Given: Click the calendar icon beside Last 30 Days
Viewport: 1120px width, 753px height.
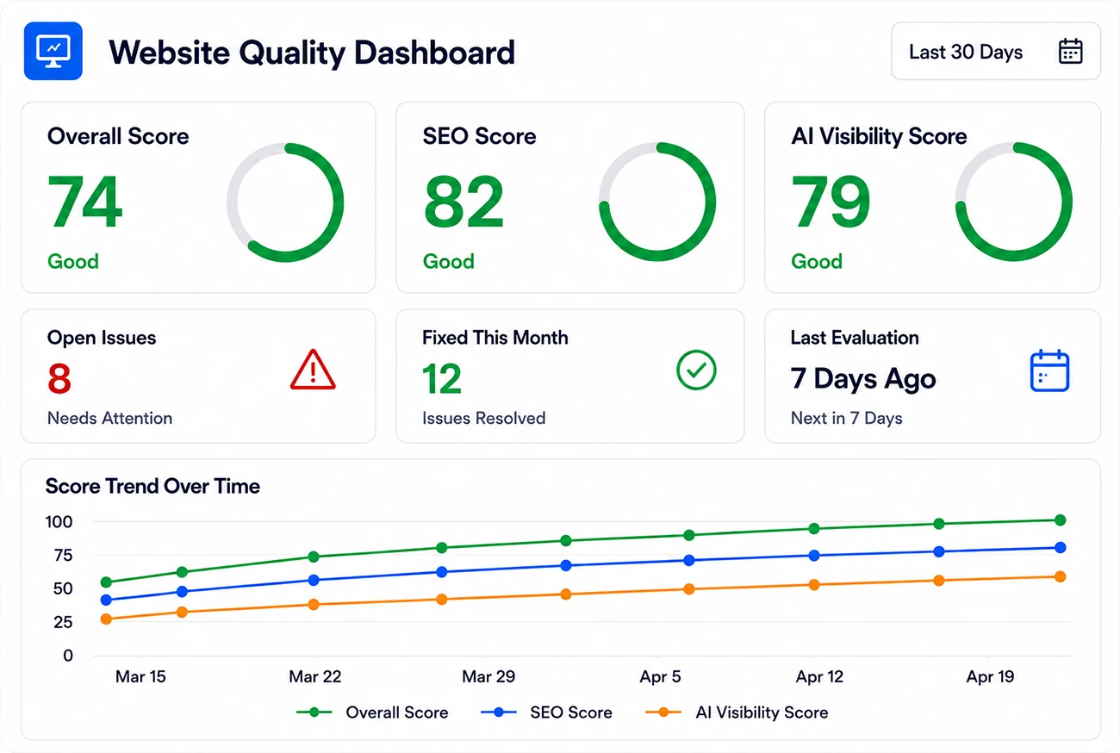Looking at the screenshot, I should (1070, 52).
